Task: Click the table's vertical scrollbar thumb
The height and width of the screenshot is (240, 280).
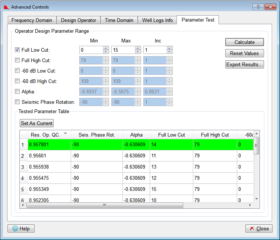Action: click(x=257, y=145)
